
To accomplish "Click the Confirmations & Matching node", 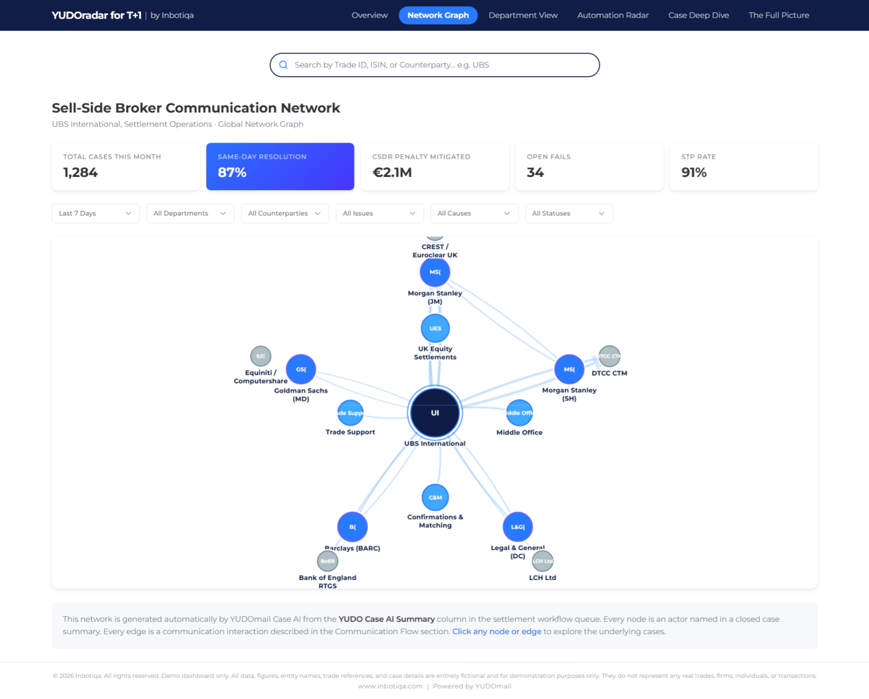I will tap(435, 498).
